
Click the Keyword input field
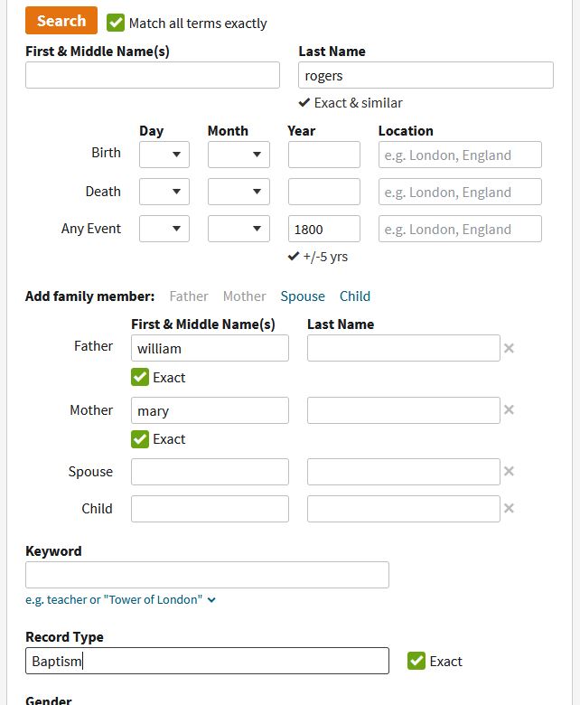207,575
